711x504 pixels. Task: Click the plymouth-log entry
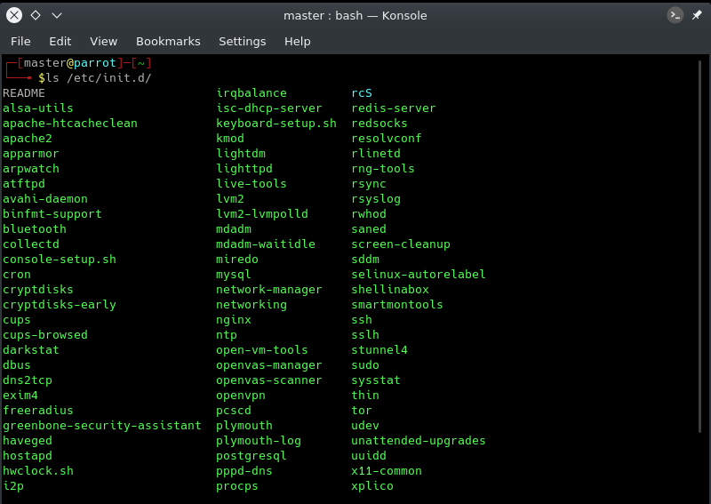point(259,441)
